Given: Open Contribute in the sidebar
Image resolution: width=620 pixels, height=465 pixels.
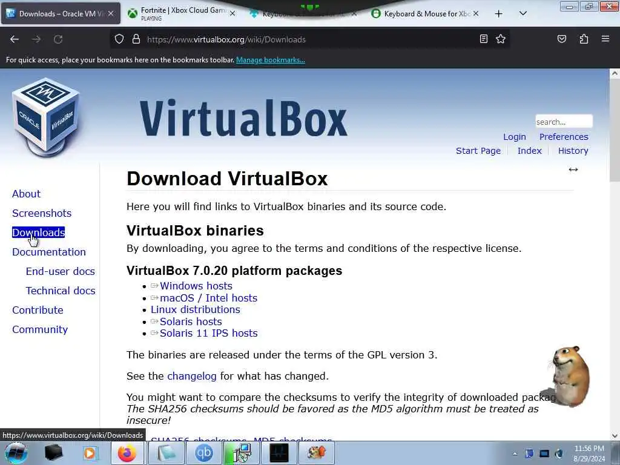Looking at the screenshot, I should [x=38, y=310].
